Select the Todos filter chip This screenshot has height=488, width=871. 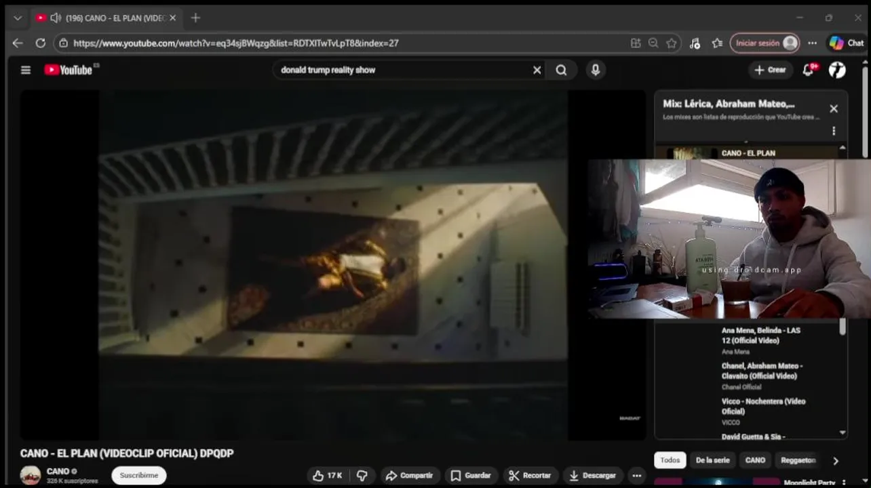coord(670,460)
